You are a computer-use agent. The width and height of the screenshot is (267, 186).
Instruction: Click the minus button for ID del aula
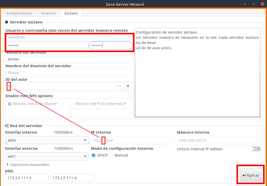[x=119, y=86]
